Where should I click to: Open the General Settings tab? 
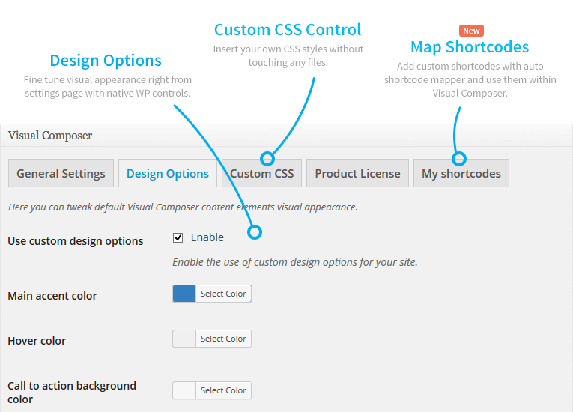pos(61,173)
